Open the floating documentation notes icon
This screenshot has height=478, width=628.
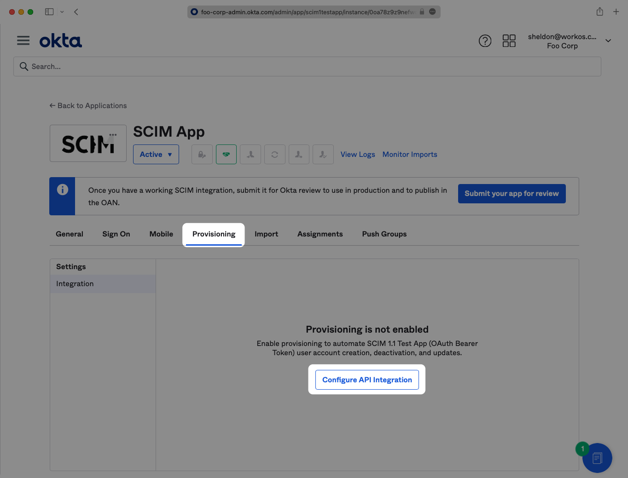pos(597,458)
